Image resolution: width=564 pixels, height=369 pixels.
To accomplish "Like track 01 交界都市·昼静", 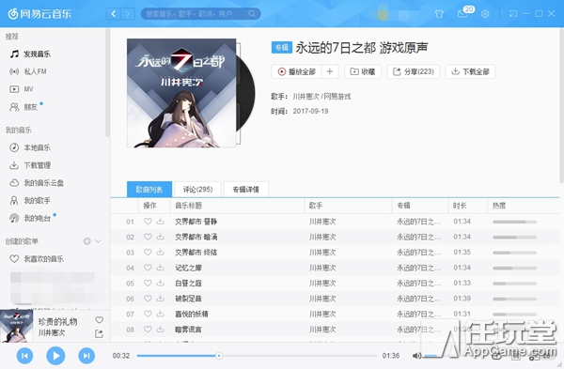I will (148, 222).
